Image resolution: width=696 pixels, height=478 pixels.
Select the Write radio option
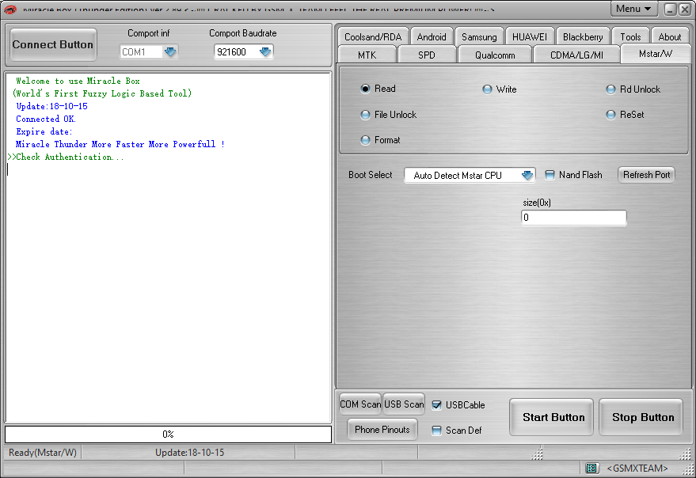pos(488,89)
